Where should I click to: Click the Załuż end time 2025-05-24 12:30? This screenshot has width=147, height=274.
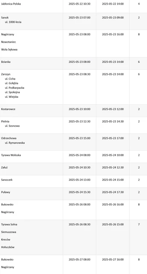(x=113, y=167)
